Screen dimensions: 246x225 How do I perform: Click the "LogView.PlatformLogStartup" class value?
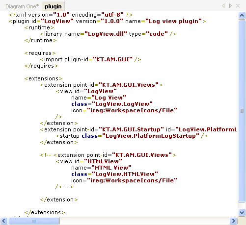tap(151, 136)
